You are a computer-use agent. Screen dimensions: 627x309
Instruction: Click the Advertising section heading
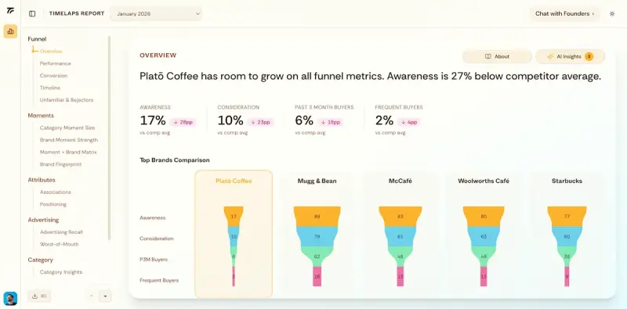(43, 220)
